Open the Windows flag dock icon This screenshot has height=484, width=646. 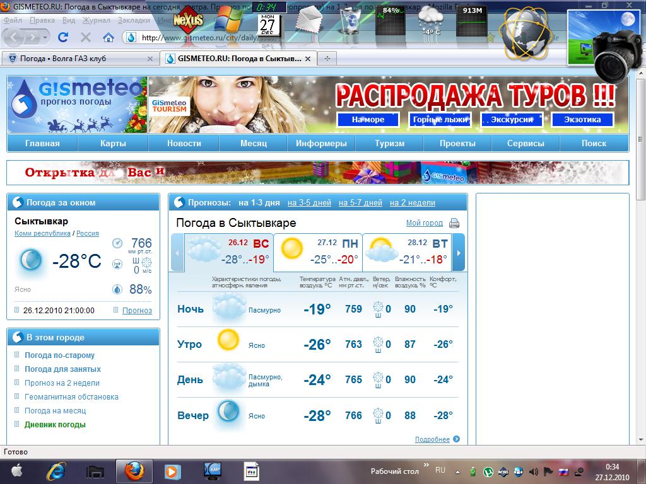[x=228, y=20]
